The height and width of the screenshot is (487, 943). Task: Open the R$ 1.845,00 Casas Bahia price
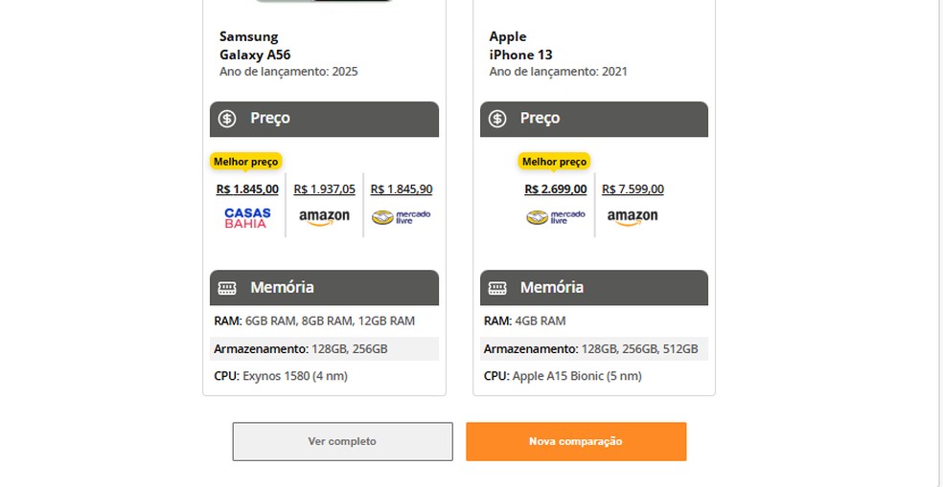[247, 189]
